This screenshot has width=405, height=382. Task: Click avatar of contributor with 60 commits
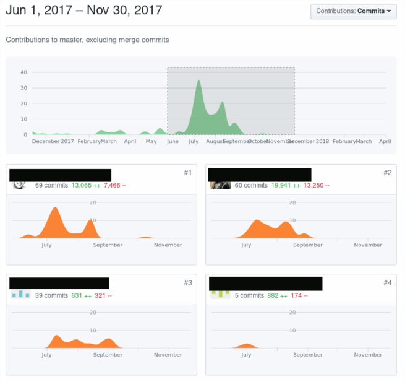220,184
